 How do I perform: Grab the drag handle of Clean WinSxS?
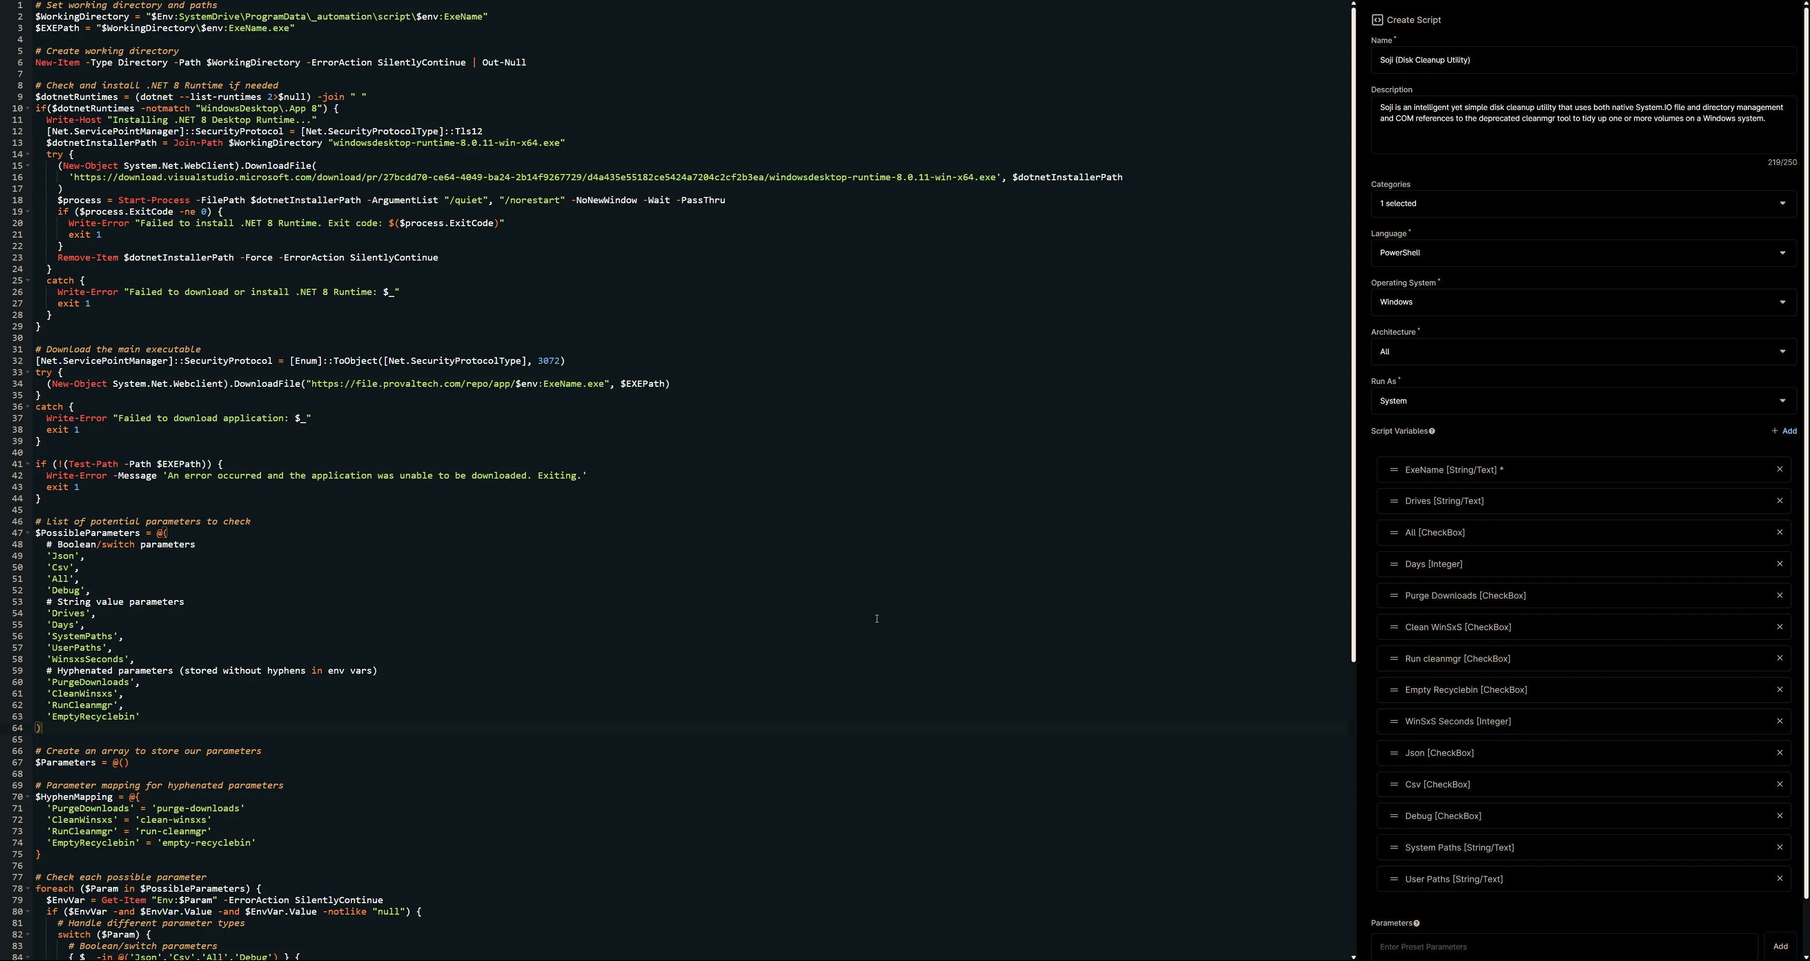pyautogui.click(x=1393, y=627)
